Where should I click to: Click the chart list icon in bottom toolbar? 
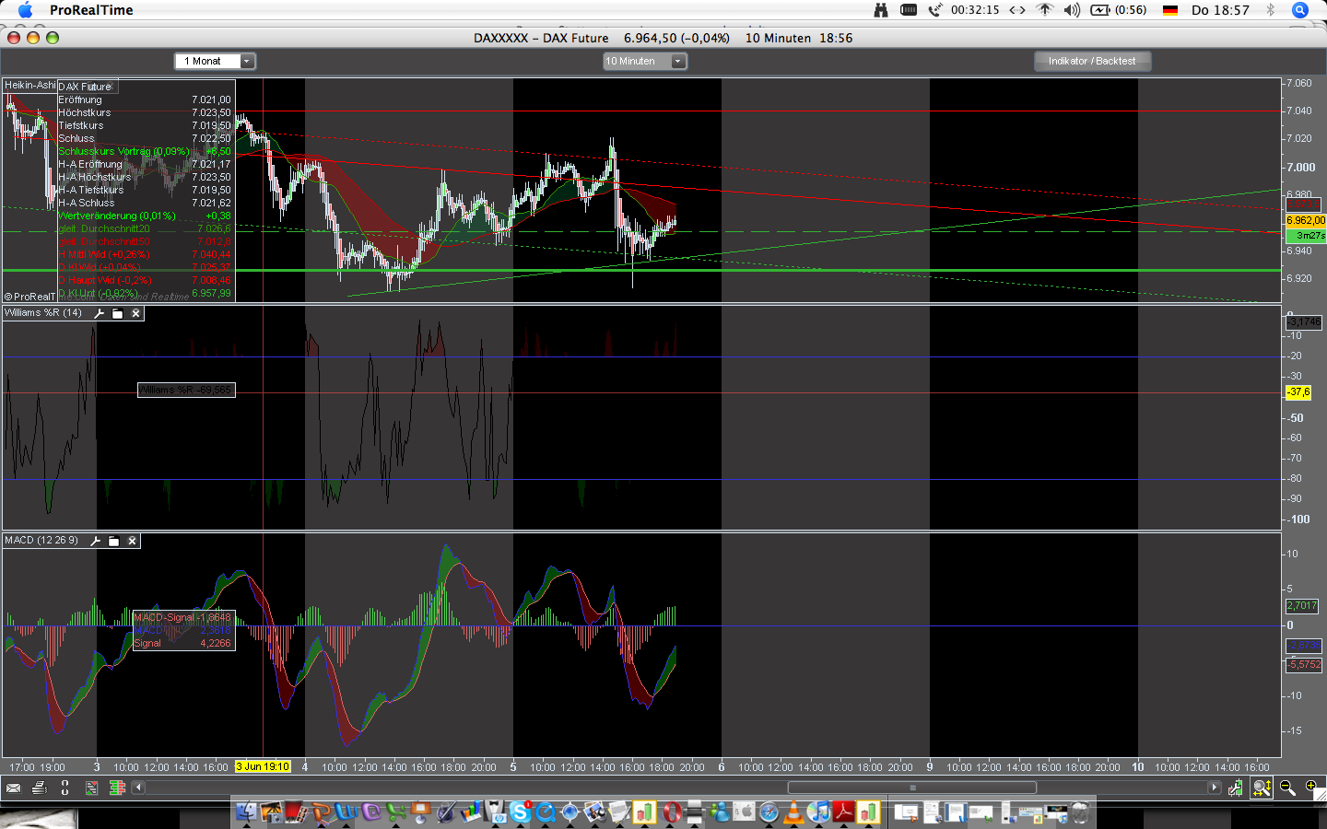(x=91, y=788)
